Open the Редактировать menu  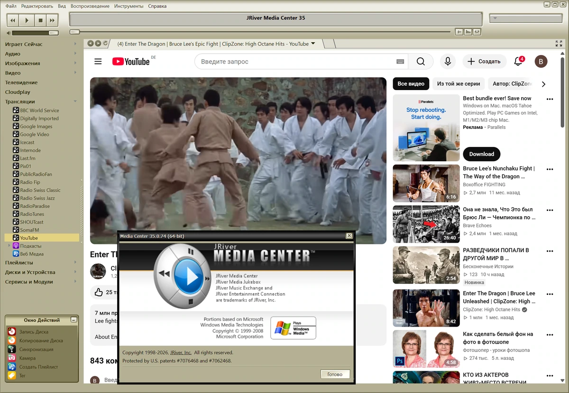pyautogui.click(x=37, y=6)
